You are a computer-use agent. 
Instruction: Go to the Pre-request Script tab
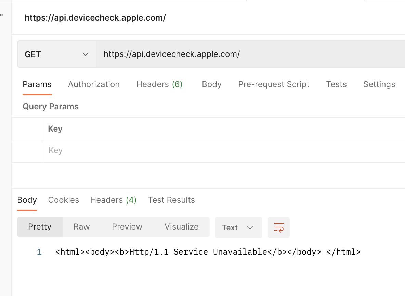point(274,84)
